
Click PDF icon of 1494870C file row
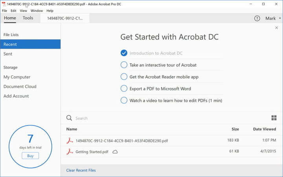tap(70, 141)
